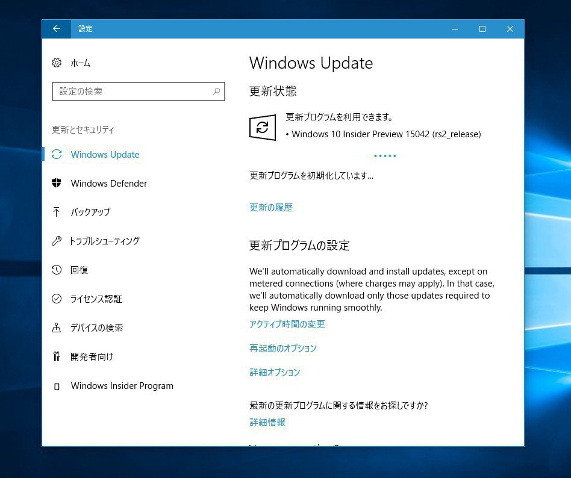
Task: Click the 設定の検索 search field
Action: [x=139, y=92]
